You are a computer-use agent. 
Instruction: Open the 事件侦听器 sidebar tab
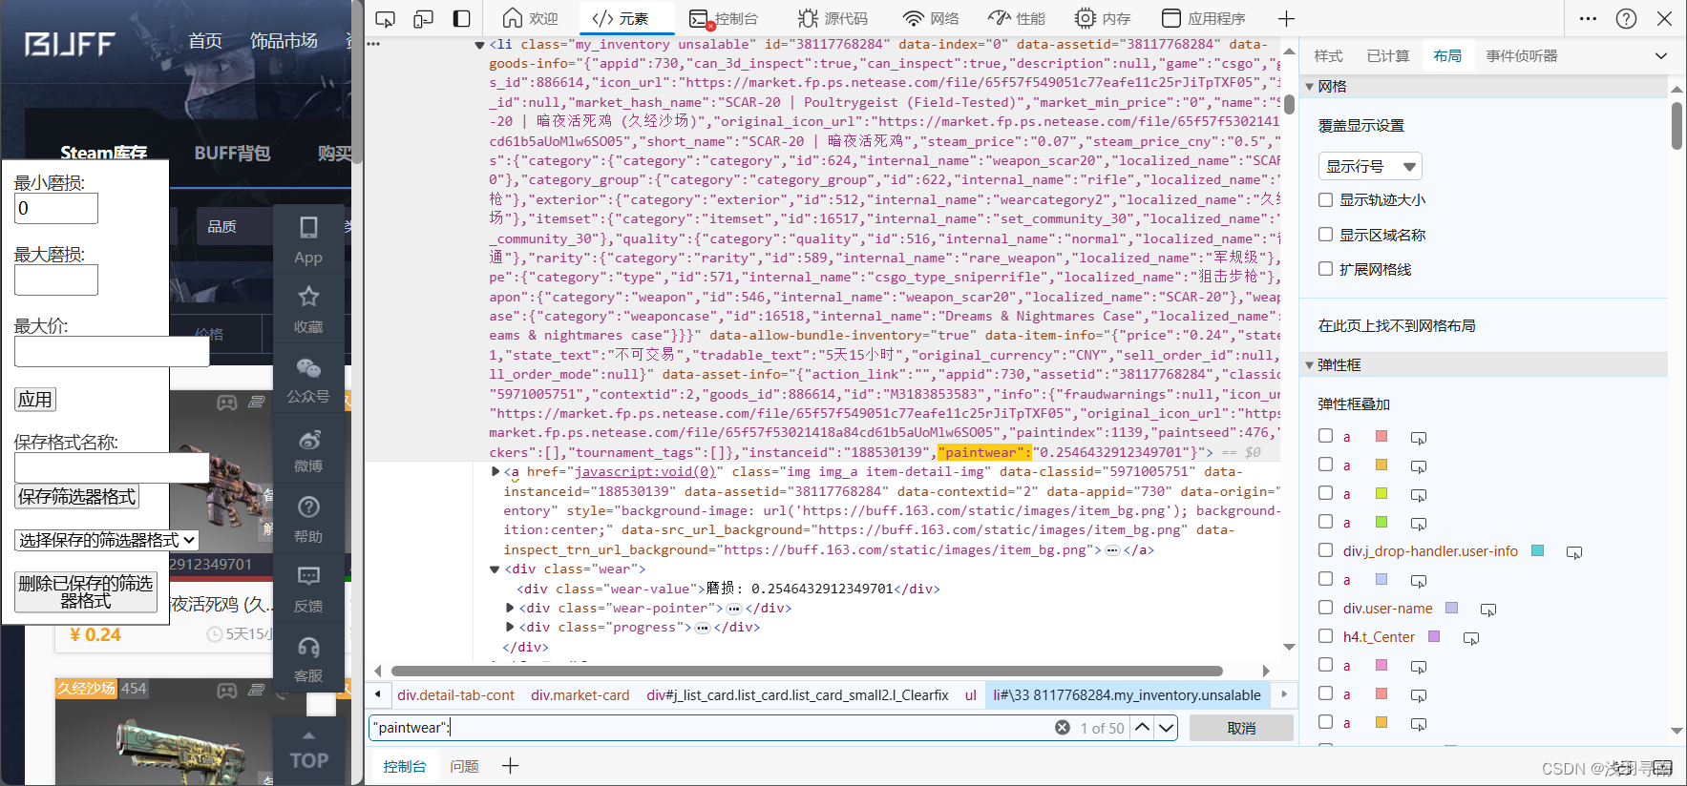click(1522, 56)
